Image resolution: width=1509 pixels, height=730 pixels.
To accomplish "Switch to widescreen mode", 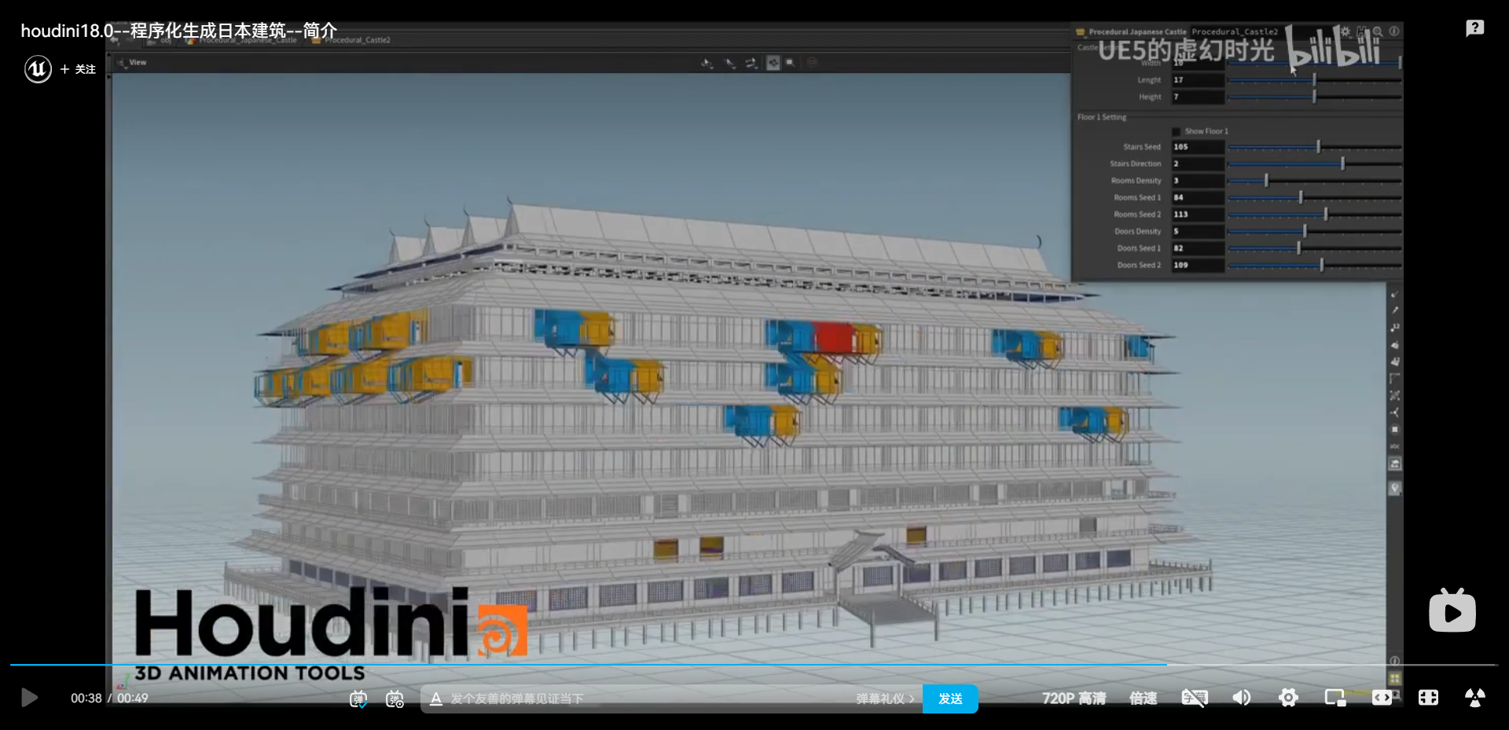I will pyautogui.click(x=1382, y=698).
